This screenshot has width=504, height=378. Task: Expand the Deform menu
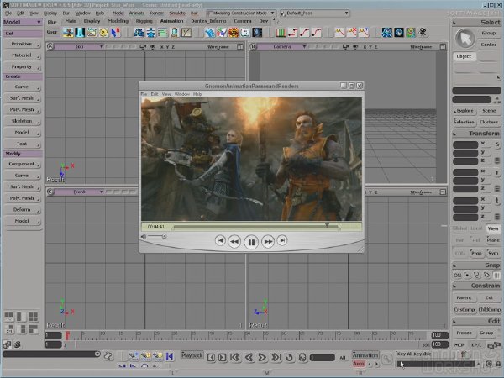[23, 209]
